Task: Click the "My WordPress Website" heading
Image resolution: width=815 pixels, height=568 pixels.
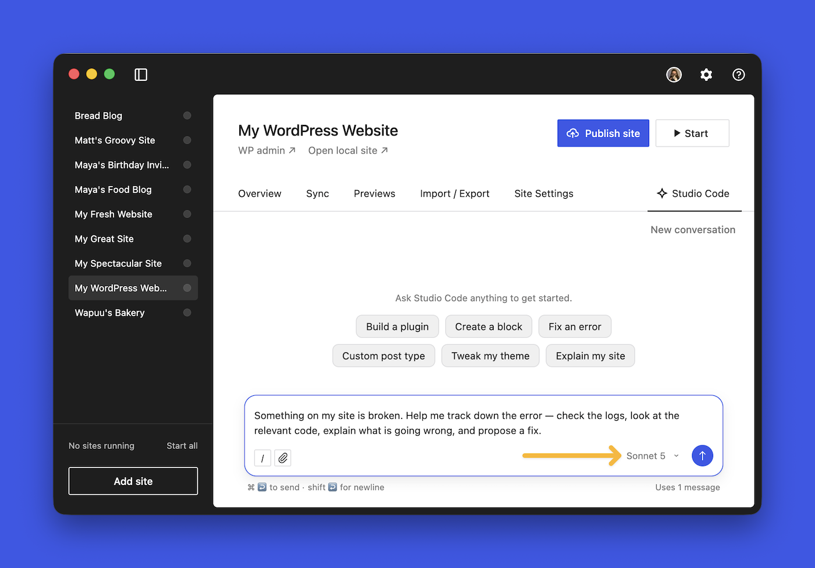Action: tap(318, 130)
